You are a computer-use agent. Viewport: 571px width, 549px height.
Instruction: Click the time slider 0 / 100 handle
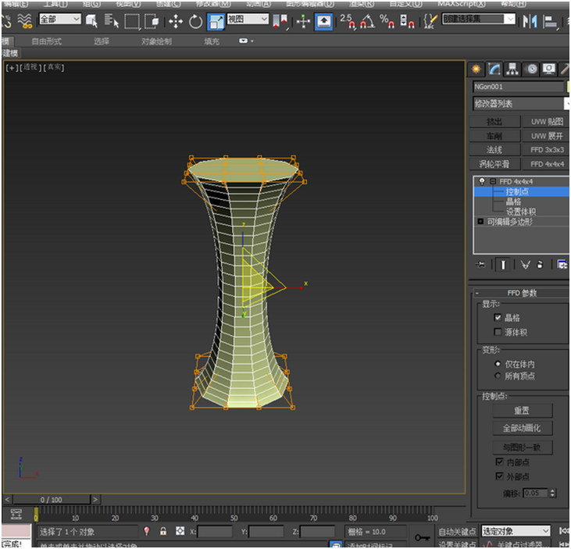[52, 500]
